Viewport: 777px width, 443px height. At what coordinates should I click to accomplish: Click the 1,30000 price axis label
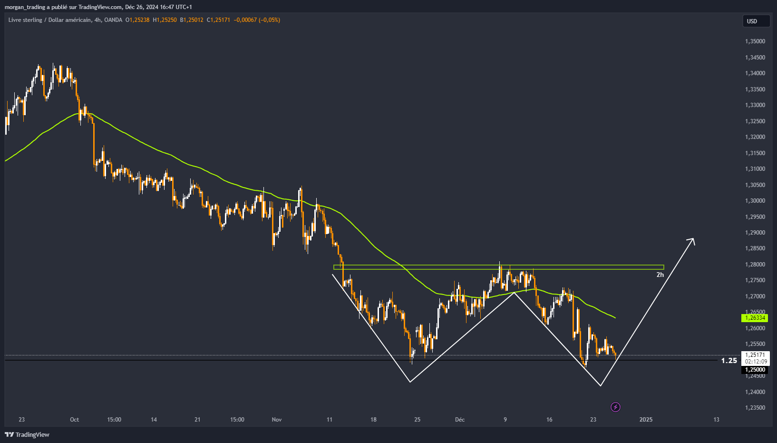755,201
